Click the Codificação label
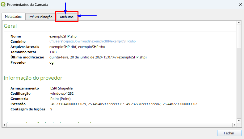The image size is (244, 139). tap(21, 93)
